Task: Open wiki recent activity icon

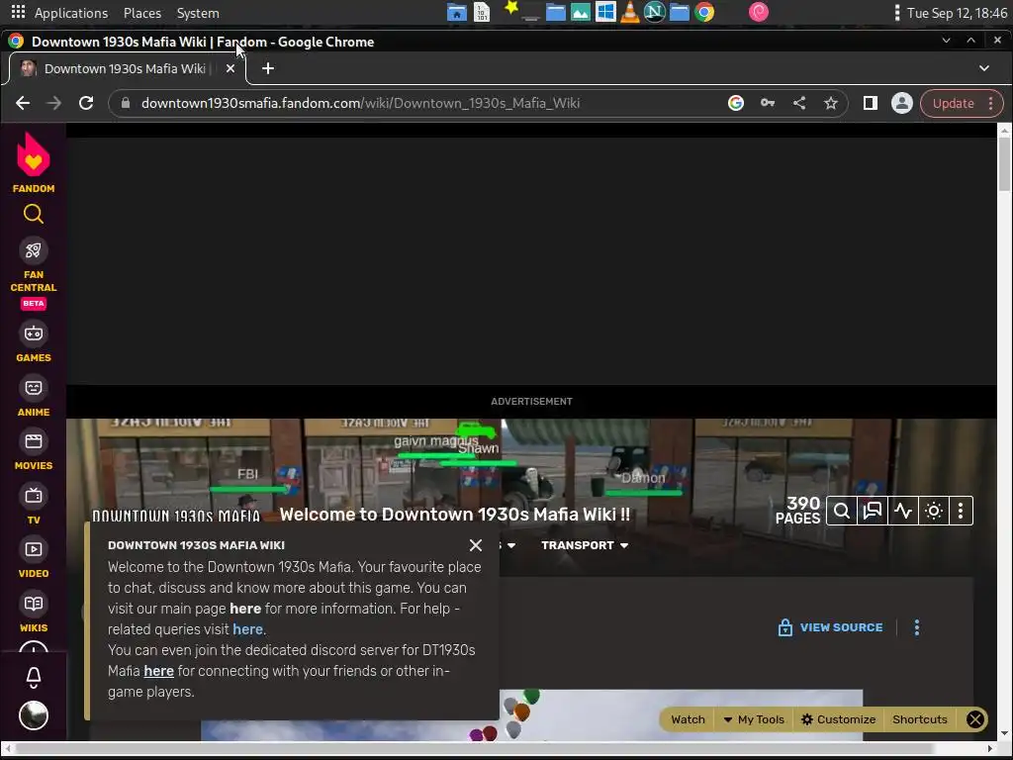Action: 903,512
